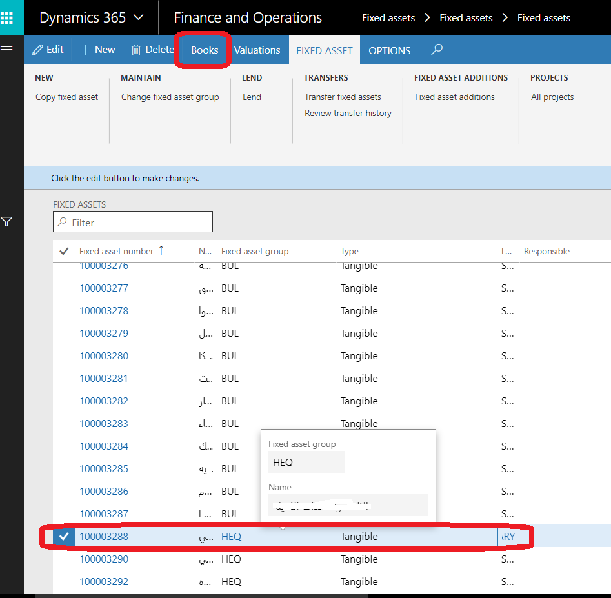Open fixed asset 100003284 link

104,446
